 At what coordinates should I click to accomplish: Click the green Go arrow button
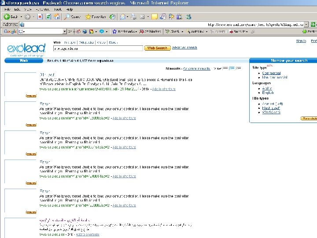tap(313, 25)
